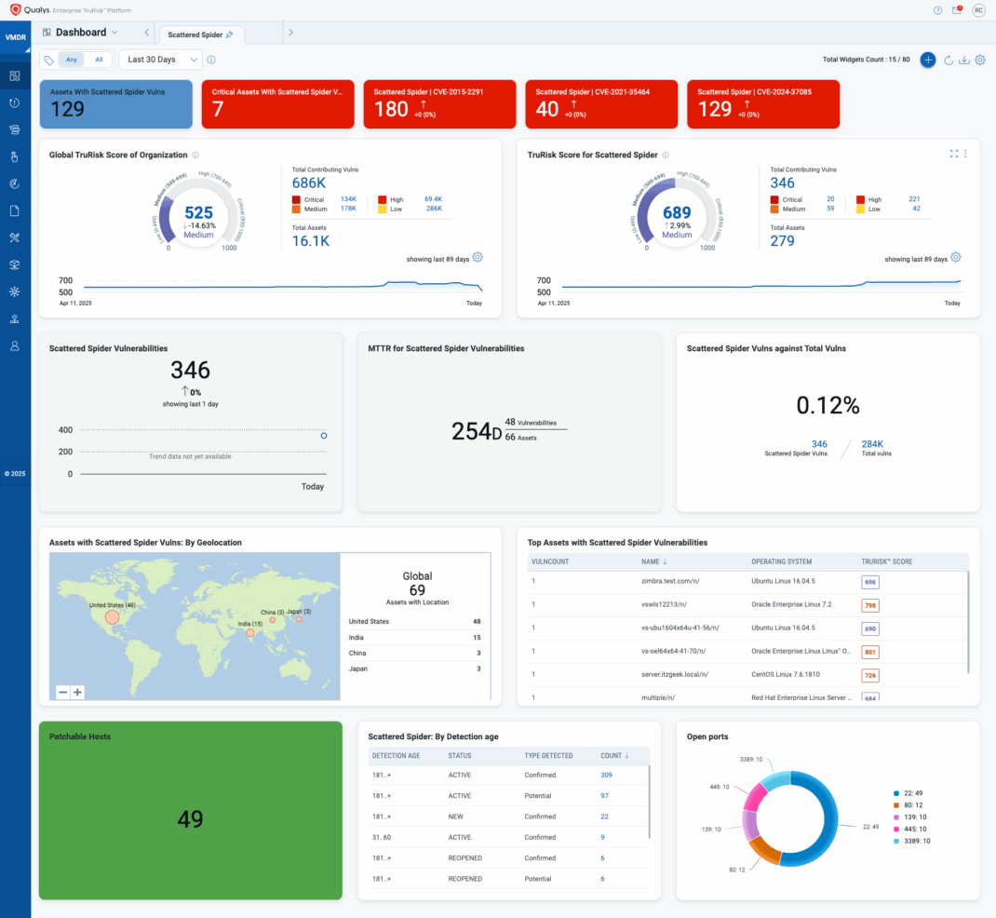Select the All tag filter toggle

click(99, 60)
